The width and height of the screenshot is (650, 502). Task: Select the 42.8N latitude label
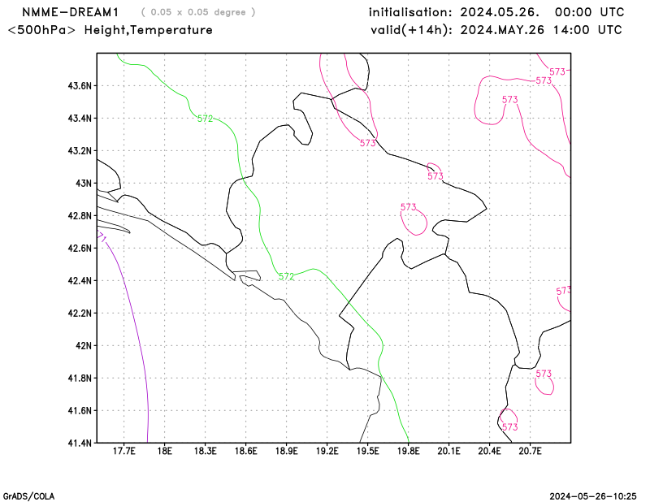click(80, 216)
